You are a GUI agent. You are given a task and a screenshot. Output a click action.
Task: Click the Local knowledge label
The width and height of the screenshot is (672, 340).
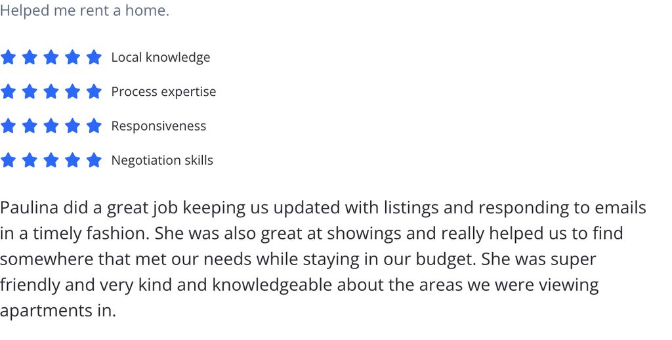(161, 58)
